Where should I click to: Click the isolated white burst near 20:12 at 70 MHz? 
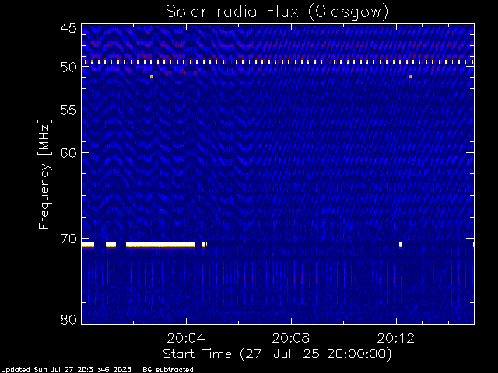tap(400, 244)
